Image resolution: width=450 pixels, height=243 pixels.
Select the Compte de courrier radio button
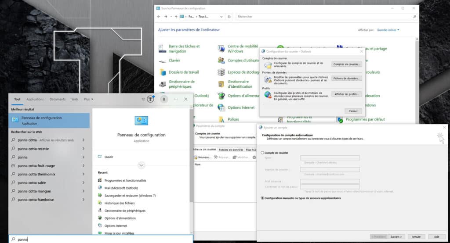point(262,153)
